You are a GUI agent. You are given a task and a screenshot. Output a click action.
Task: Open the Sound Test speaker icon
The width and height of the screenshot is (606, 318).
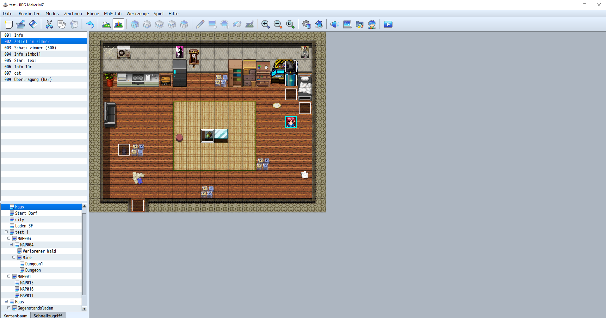tap(334, 24)
